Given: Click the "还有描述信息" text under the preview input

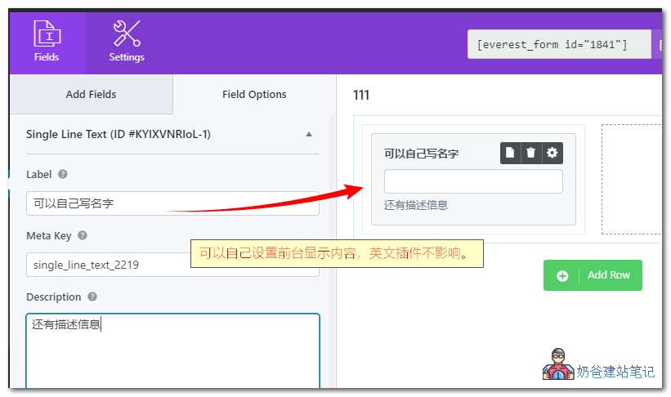Looking at the screenshot, I should coord(415,205).
